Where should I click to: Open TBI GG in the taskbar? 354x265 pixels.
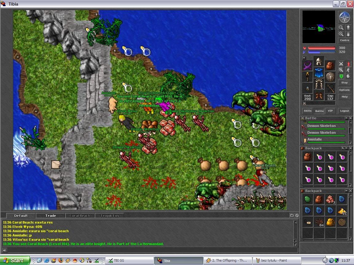tap(129, 260)
